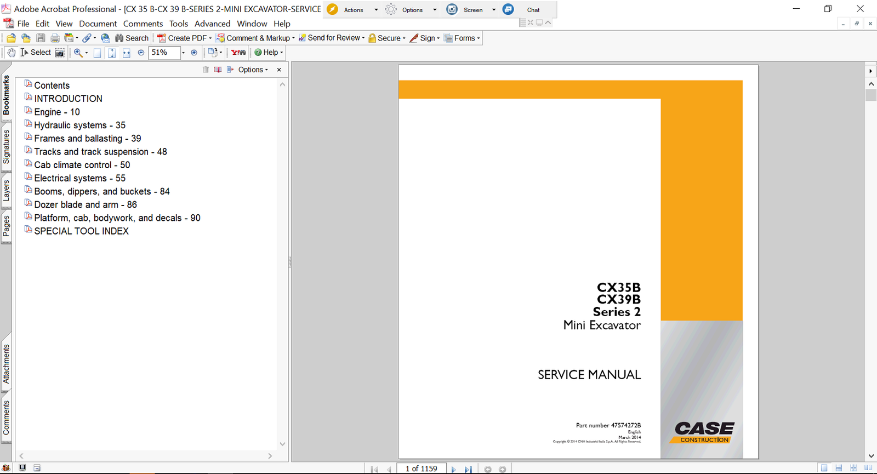This screenshot has width=877, height=474.
Task: Expand the bookmarks Options dropdown
Action: (253, 70)
